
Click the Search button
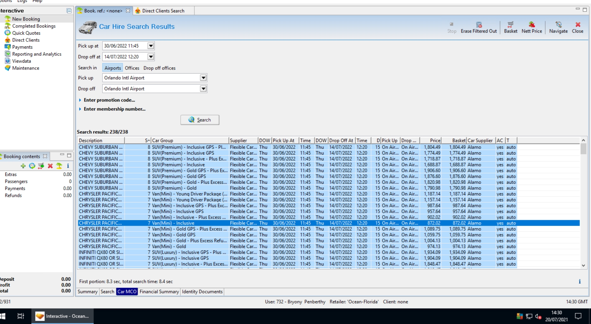200,120
